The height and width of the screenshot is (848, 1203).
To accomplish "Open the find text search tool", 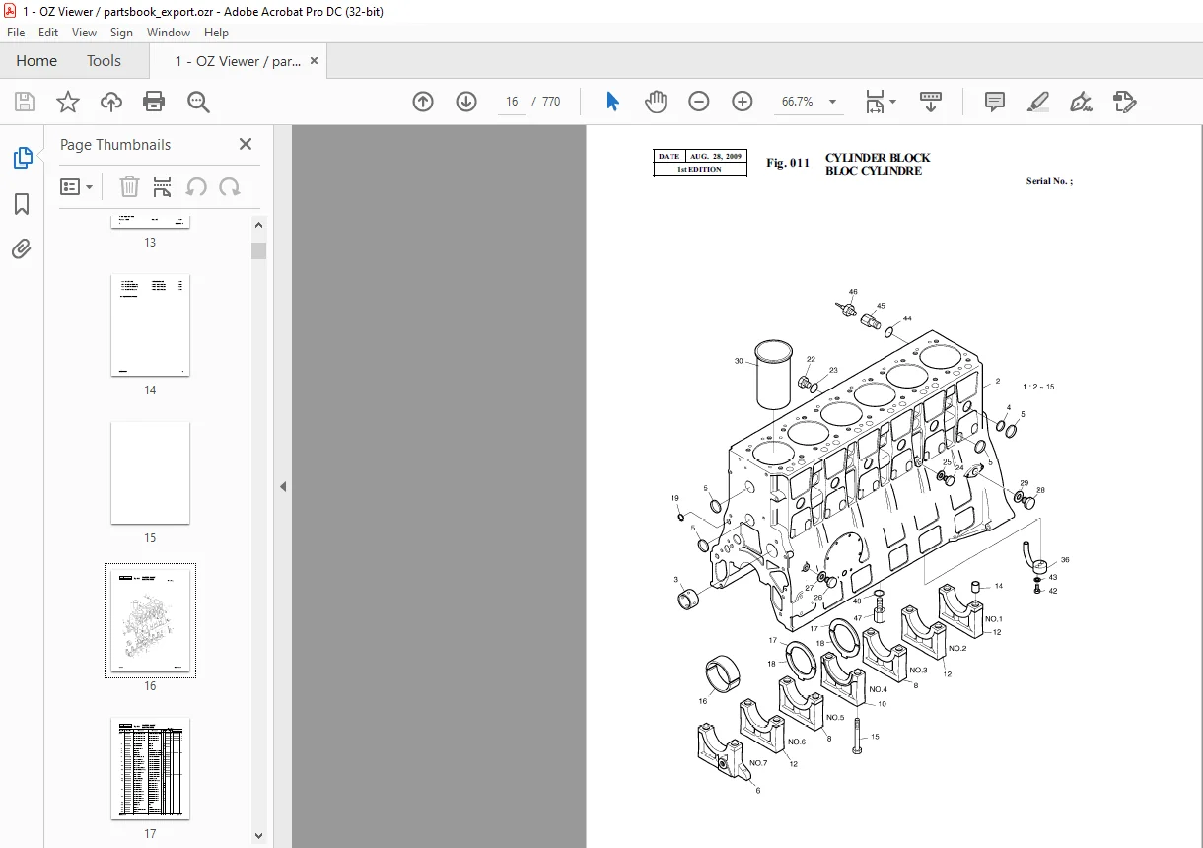I will 198,102.
